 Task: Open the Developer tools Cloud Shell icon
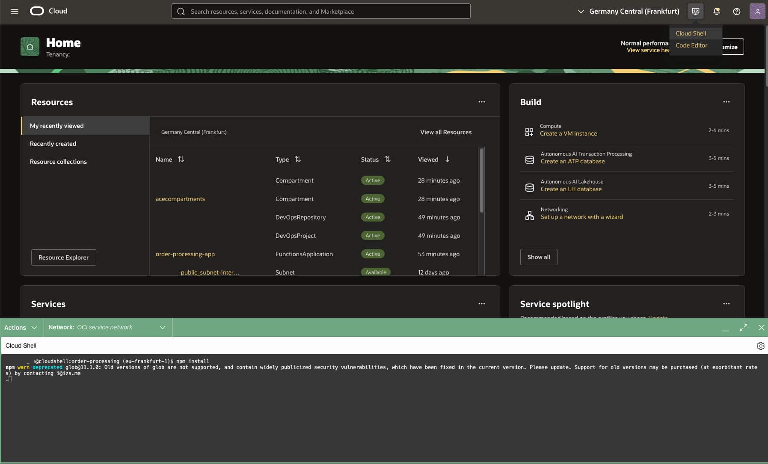(695, 11)
